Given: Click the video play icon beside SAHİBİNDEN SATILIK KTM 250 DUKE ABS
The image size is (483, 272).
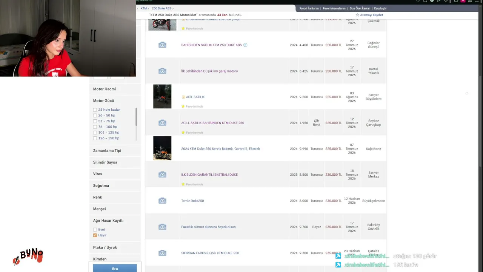Looking at the screenshot, I should 245,45.
